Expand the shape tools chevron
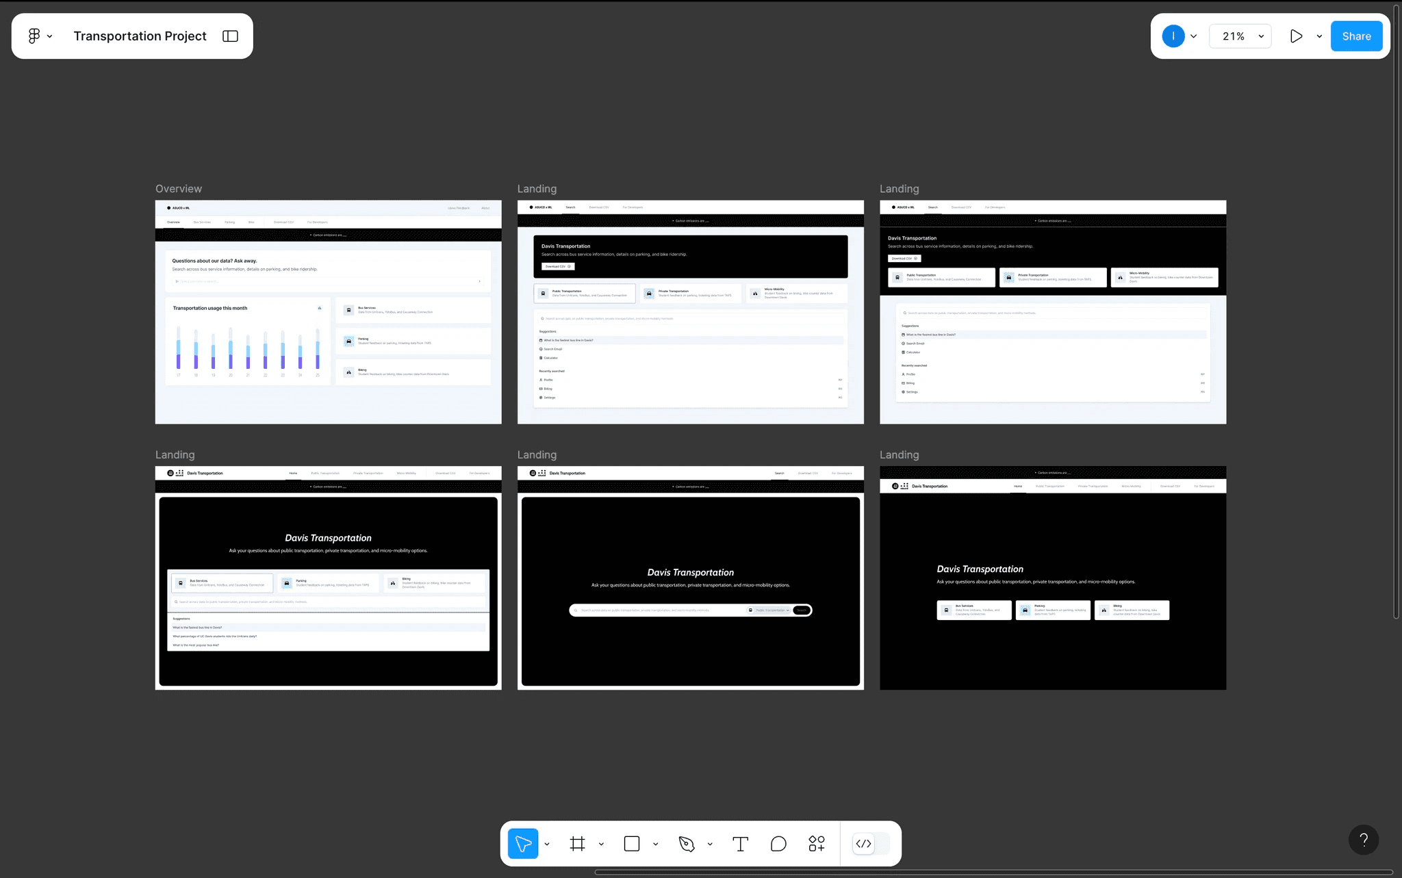Screen dimensions: 1402x878 [x=655, y=844]
